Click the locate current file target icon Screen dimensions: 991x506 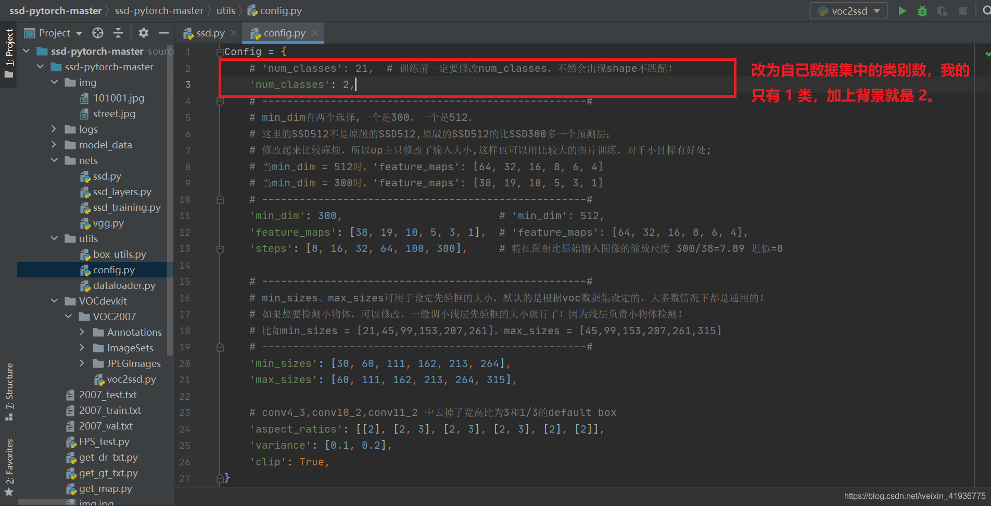click(x=98, y=33)
